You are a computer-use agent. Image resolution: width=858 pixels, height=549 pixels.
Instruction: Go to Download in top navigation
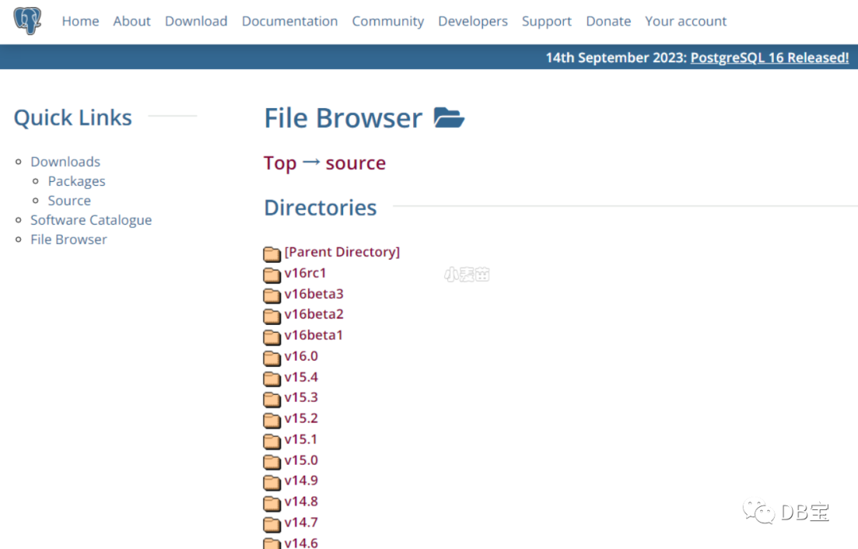pos(196,21)
